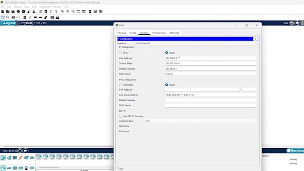Click the Back arrow beside Root
The height and width of the screenshot is (171, 304).
291,23
